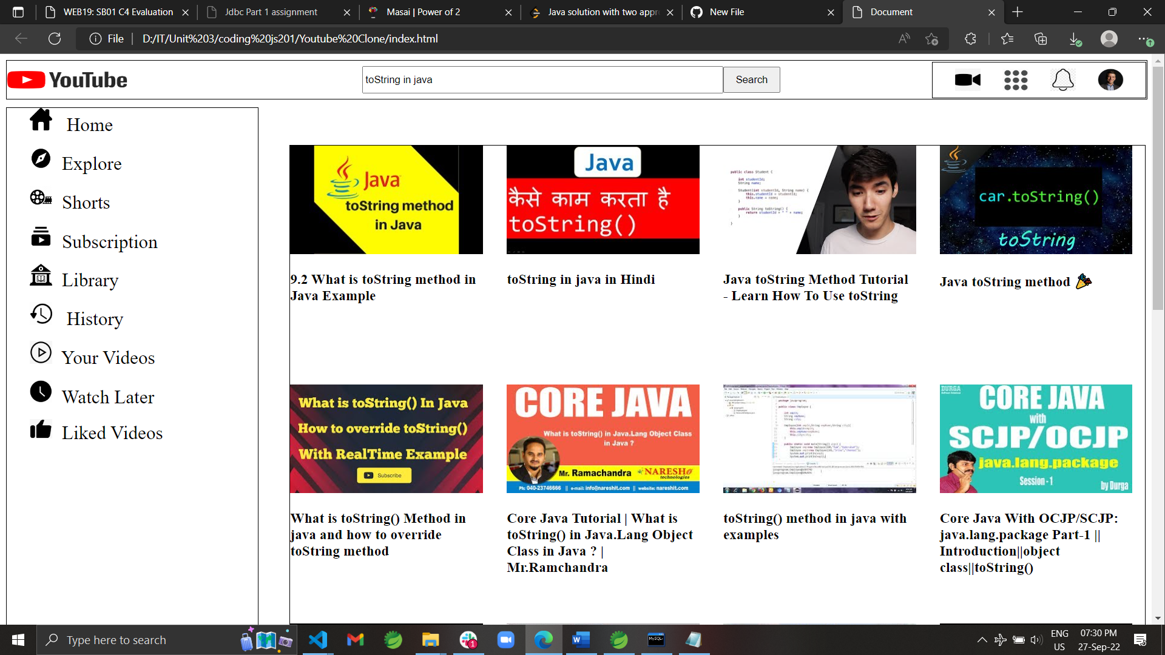
Task: Switch to the 'Masai | Power of 2' tab
Action: [x=424, y=12]
